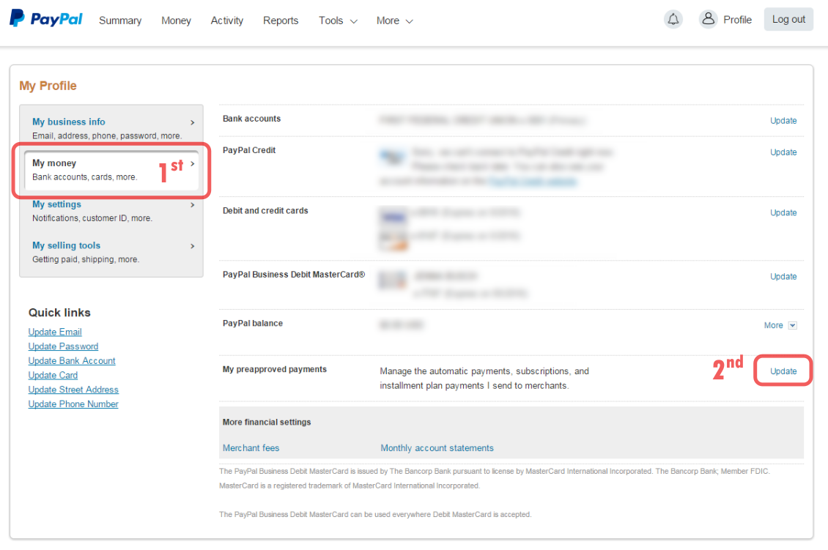Viewport: 828px width, 550px height.
Task: Click Update Card quick link
Action: [53, 375]
